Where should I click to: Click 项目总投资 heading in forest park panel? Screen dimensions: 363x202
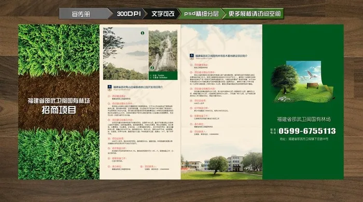pos(118,138)
